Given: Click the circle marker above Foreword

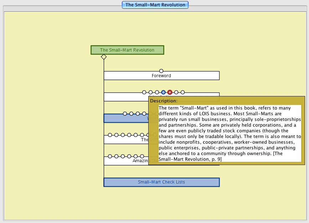Looking at the screenshot, I should point(161,71).
